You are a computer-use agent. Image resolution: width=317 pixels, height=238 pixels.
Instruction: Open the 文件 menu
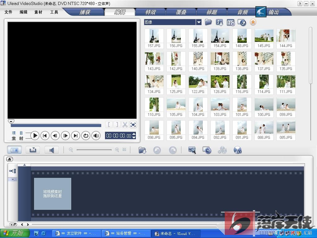tap(8, 12)
